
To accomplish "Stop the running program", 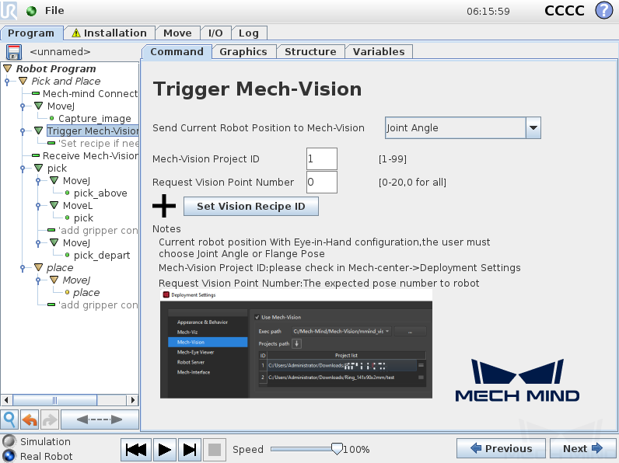I will 215,450.
